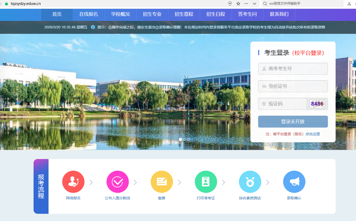This screenshot has height=221, width=356.
Task: Click the 打印准考证 green ID icon
Action: click(206, 182)
